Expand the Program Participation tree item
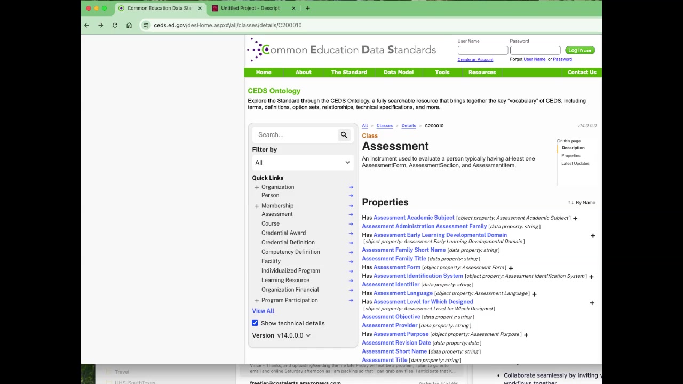Image resolution: width=683 pixels, height=384 pixels. click(x=257, y=300)
